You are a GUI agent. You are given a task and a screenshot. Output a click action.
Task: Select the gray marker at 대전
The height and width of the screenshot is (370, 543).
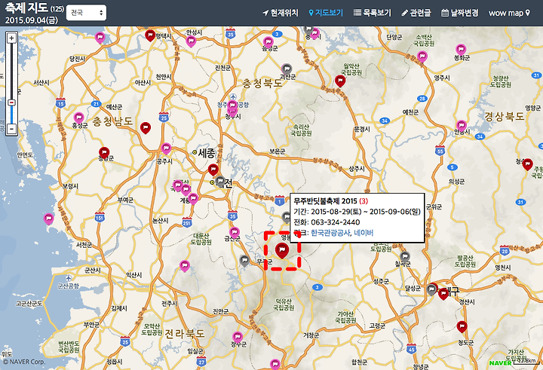(220, 182)
